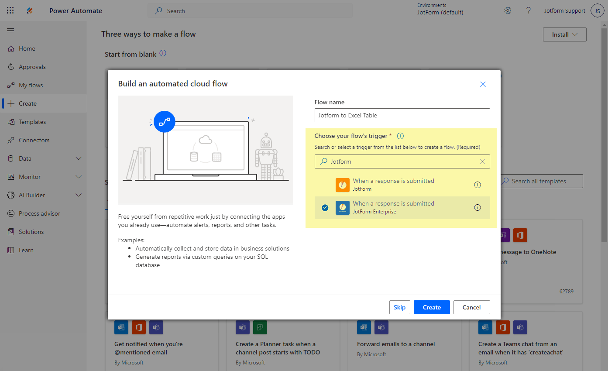
Task: Click the JS account avatar
Action: tap(597, 11)
